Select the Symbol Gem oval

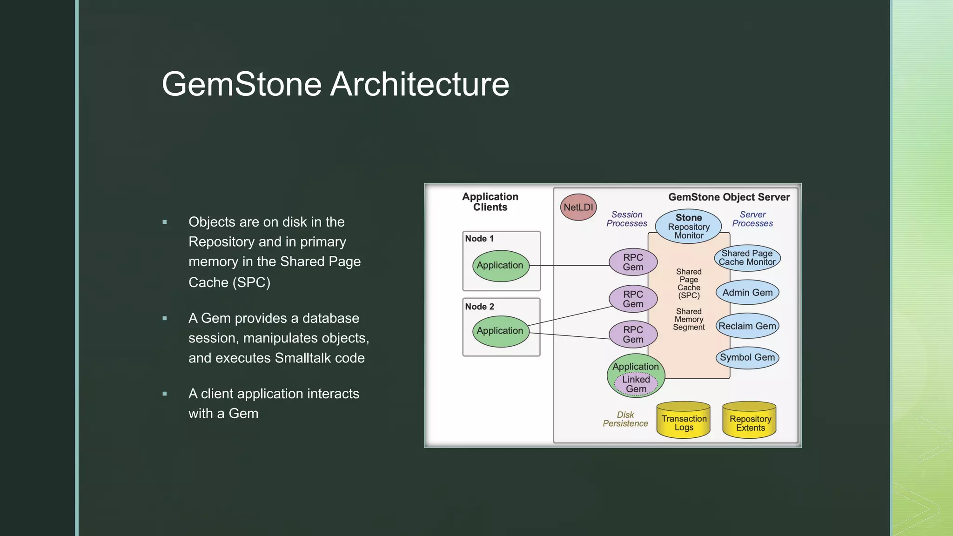pyautogui.click(x=747, y=357)
